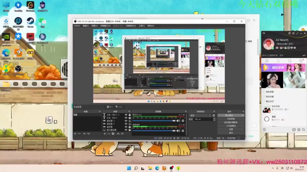Open the YY contacts tab icon
The width and height of the screenshot is (307, 172).
[278, 61]
